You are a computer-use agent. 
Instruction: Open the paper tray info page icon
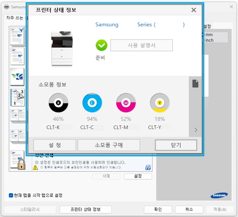[195, 84]
